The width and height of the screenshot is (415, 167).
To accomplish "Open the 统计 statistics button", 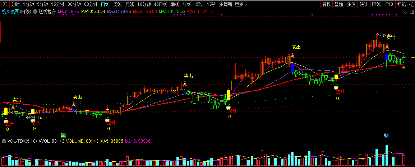I will (364, 4).
